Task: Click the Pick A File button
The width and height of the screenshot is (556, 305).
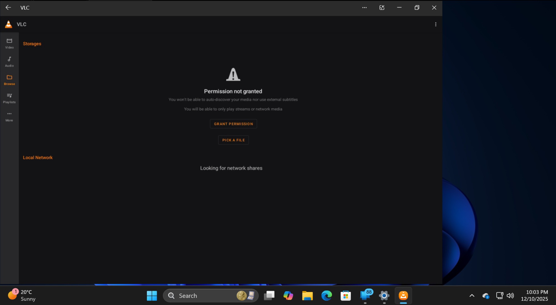Action: pyautogui.click(x=233, y=140)
